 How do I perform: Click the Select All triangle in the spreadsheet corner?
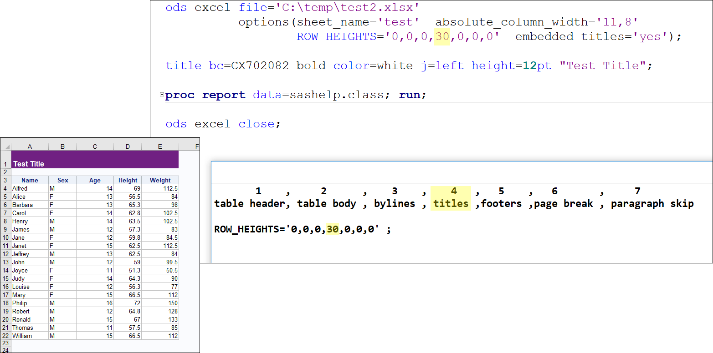pyautogui.click(x=6, y=146)
